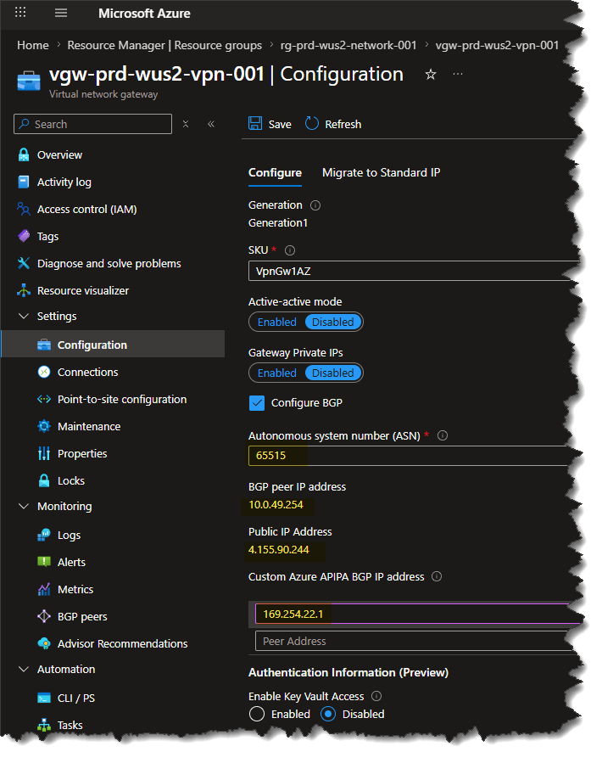
Task: Click the Generation info icon
Action: coord(315,205)
